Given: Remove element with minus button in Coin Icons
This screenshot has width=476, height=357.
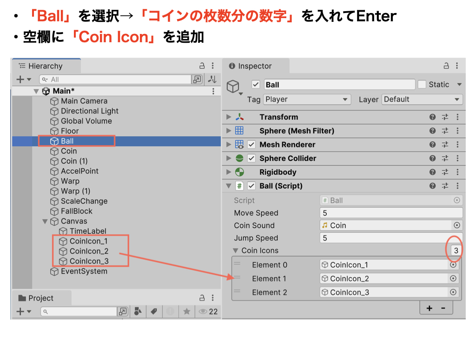Looking at the screenshot, I should (443, 308).
